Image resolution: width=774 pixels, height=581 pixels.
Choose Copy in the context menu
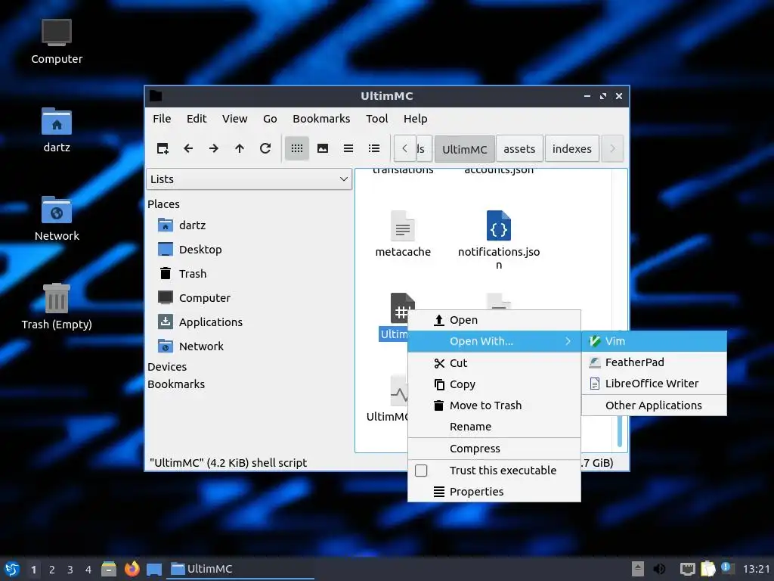click(494, 384)
